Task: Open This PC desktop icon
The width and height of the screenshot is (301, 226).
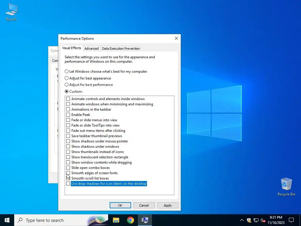Action: (11, 12)
